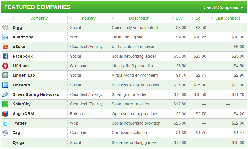Click the LifeLock logo icon

[5, 66]
